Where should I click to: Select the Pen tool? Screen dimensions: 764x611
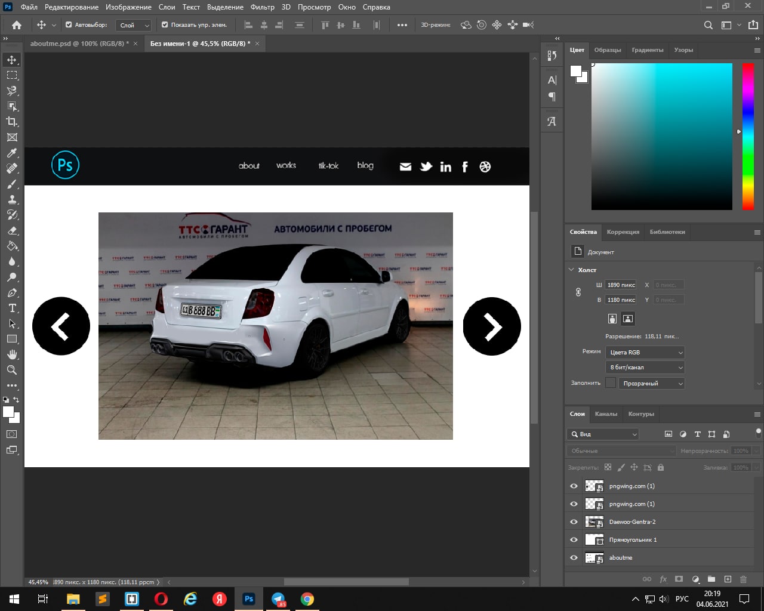point(12,292)
